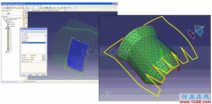Viewport: 212px width, 104px height.
Task: Click the Cancel button in Ply dialog
Action: [43, 75]
